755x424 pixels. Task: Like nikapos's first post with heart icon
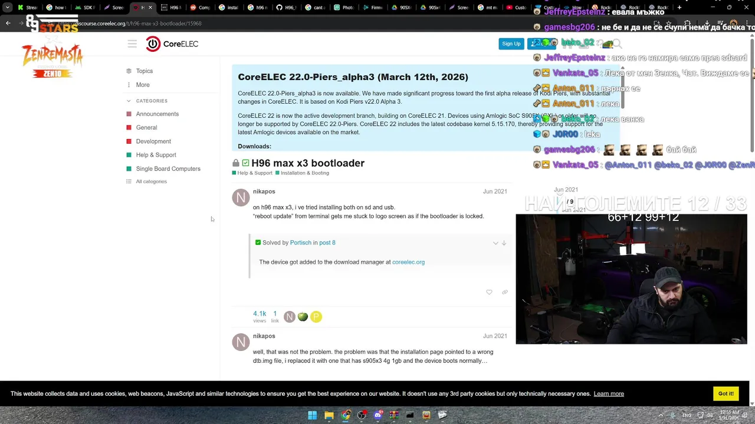click(x=489, y=292)
